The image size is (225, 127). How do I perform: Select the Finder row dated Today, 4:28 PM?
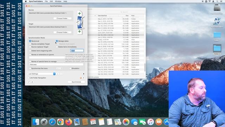(x=116, y=40)
